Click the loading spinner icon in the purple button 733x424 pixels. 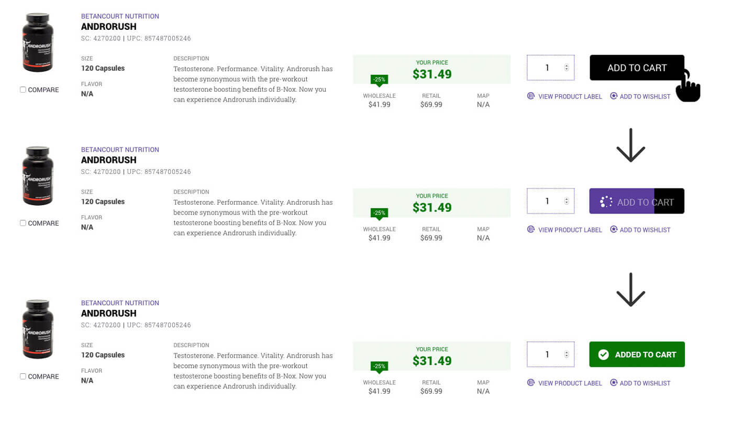pos(606,202)
